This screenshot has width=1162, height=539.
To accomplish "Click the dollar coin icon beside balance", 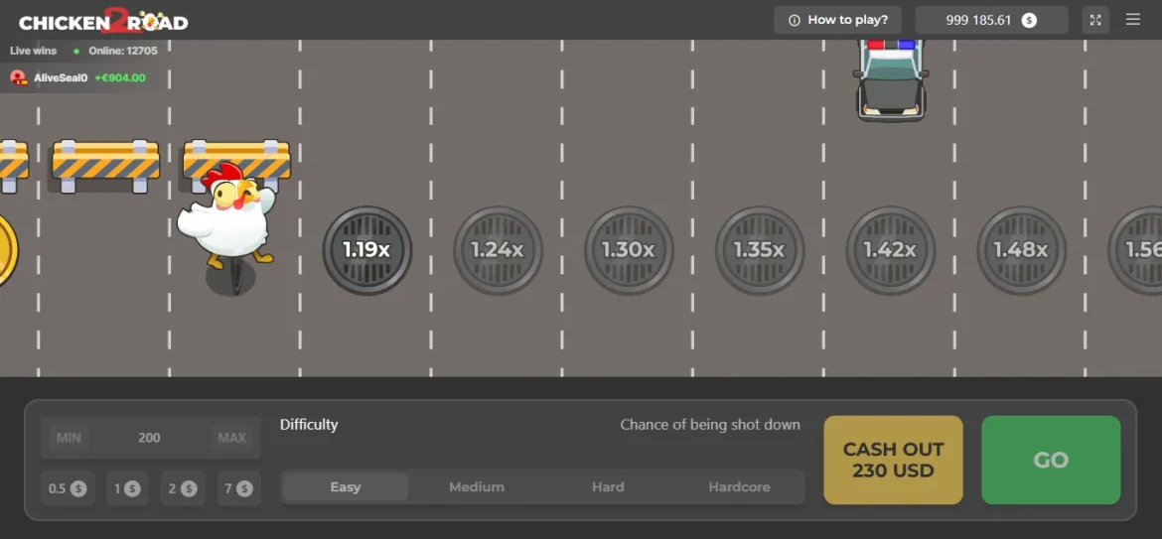I will [x=1029, y=20].
